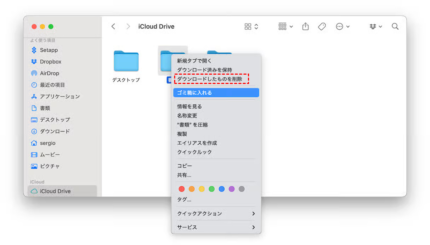Screen dimensions: 430x245
Task: Click the yellow minimize window button
Action: pos(43,26)
